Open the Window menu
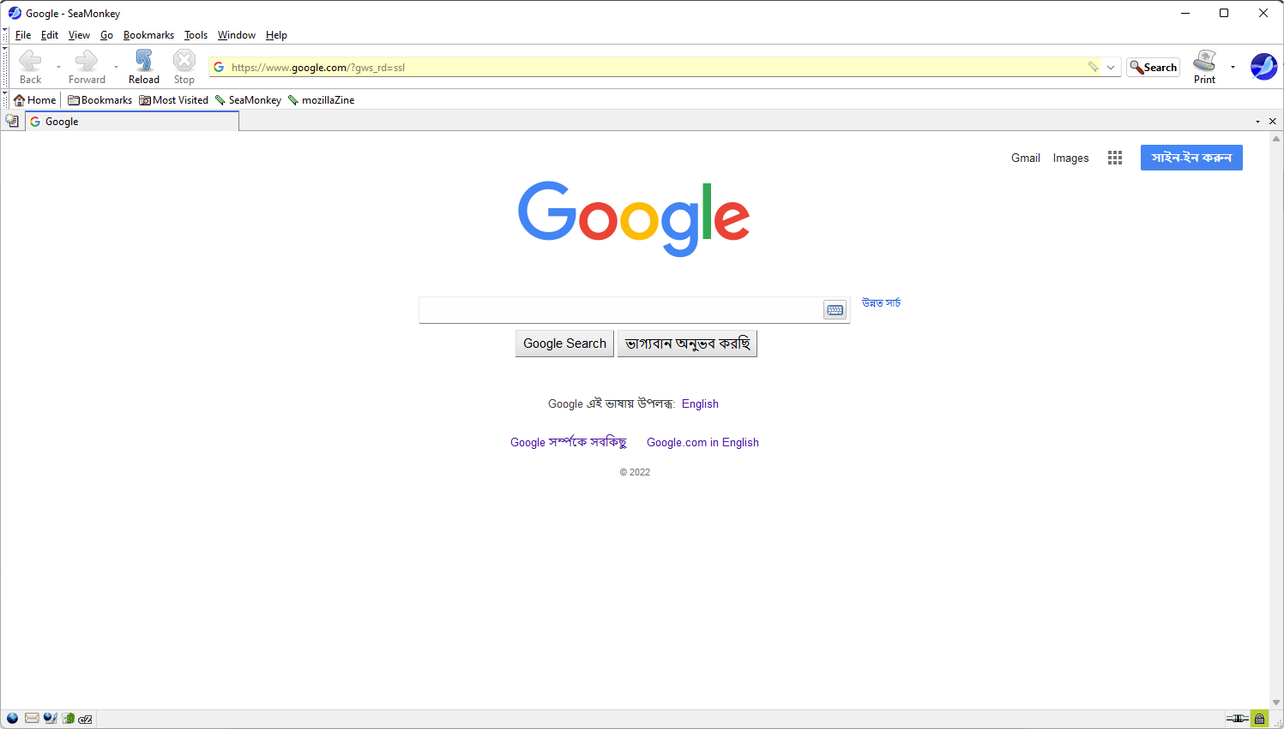The height and width of the screenshot is (729, 1284). [237, 35]
